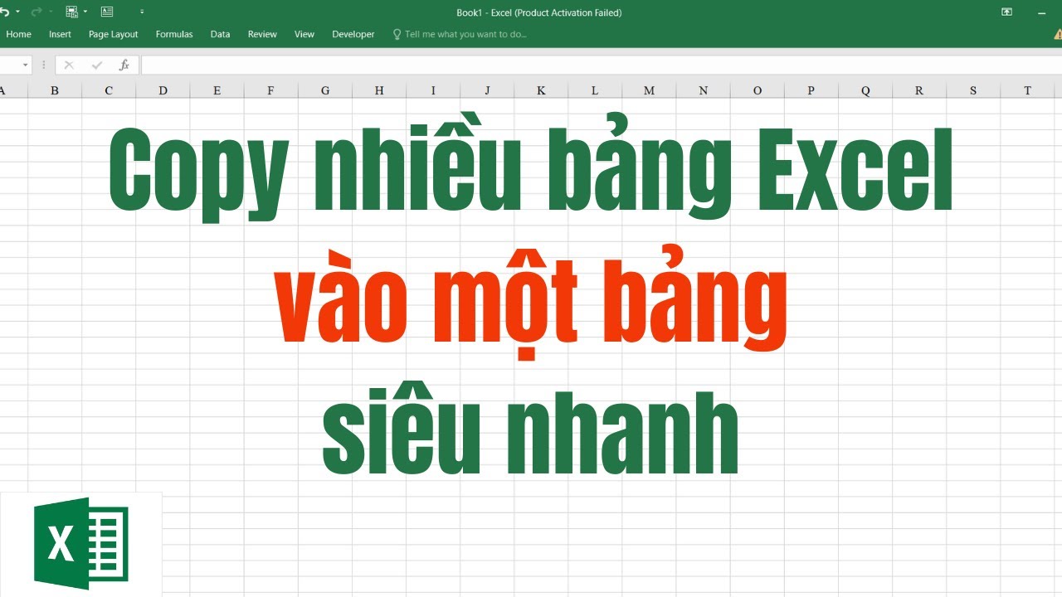The height and width of the screenshot is (597, 1062).
Task: Open the dropdown beside the table form icon
Action: pyautogui.click(x=85, y=12)
